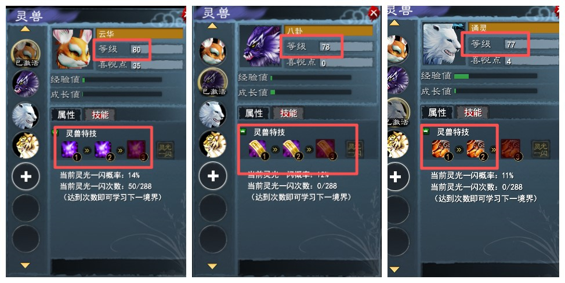Click the first purple skill icon in the 云华 panel
565x283 pixels.
tap(70, 149)
